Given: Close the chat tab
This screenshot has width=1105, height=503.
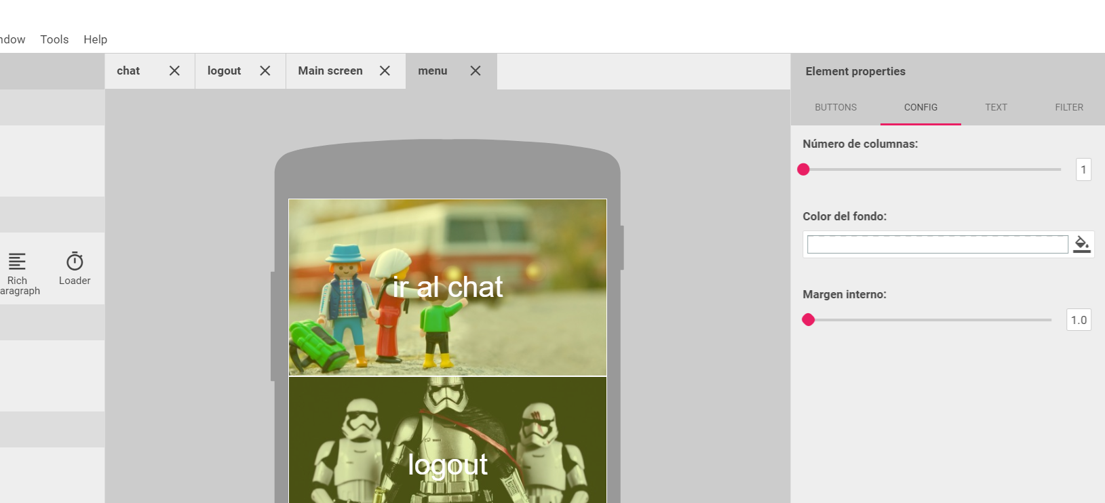Looking at the screenshot, I should pyautogui.click(x=174, y=71).
